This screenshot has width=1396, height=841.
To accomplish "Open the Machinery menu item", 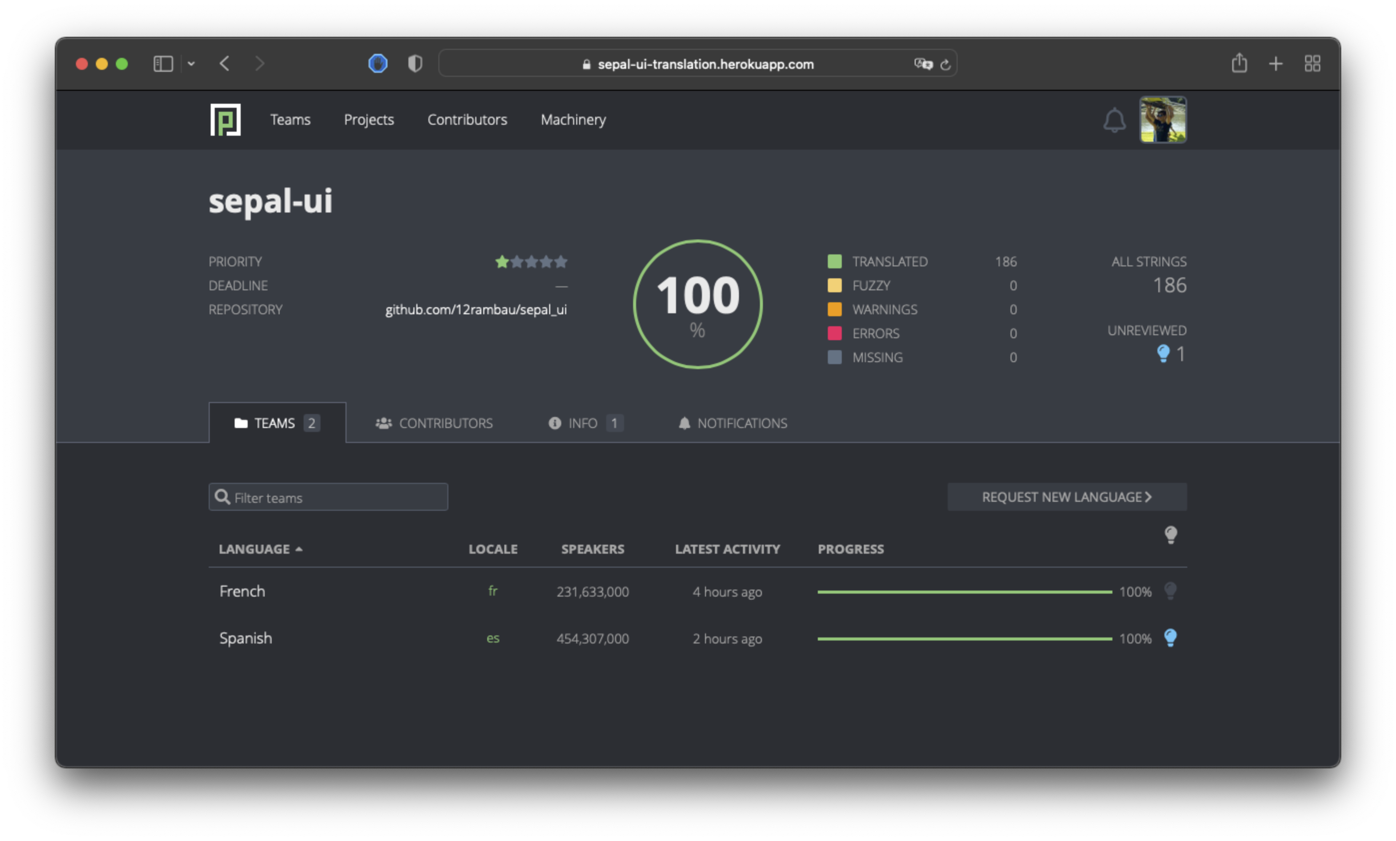I will [x=573, y=119].
